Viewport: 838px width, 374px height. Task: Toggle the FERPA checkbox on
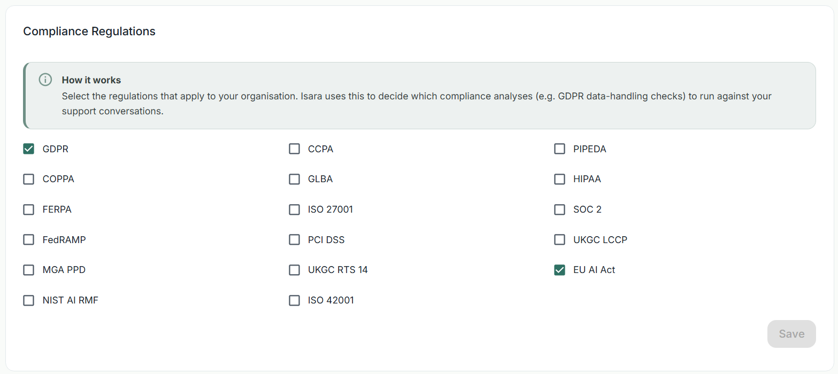[x=29, y=209]
